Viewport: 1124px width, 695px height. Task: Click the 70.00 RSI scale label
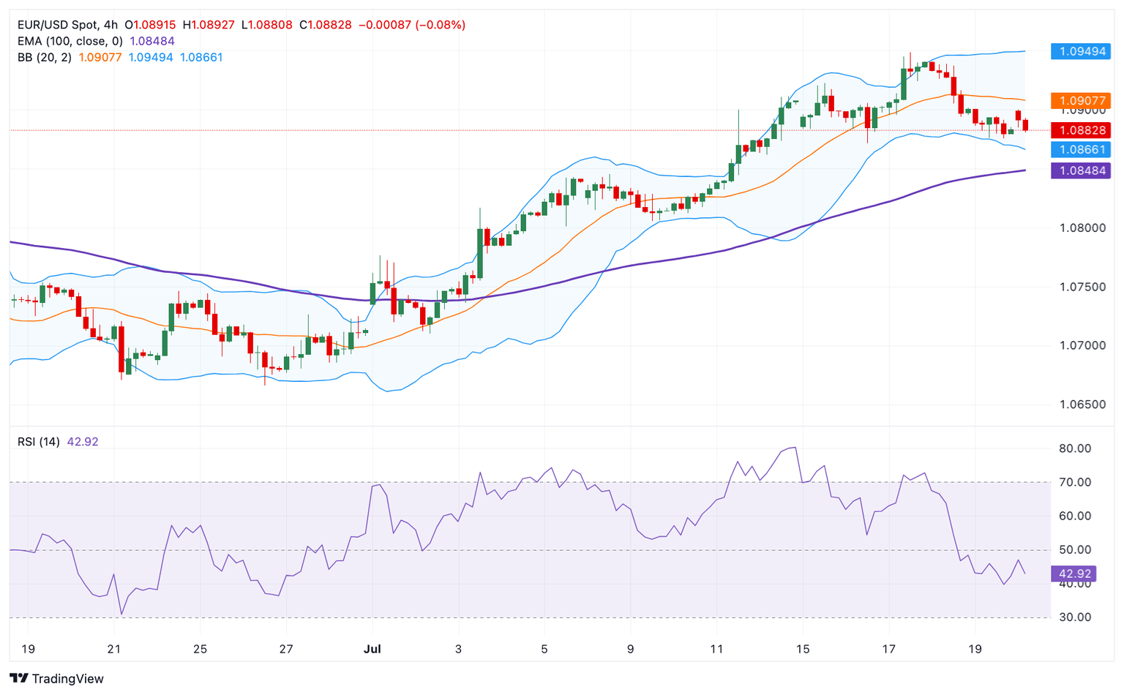click(1075, 482)
